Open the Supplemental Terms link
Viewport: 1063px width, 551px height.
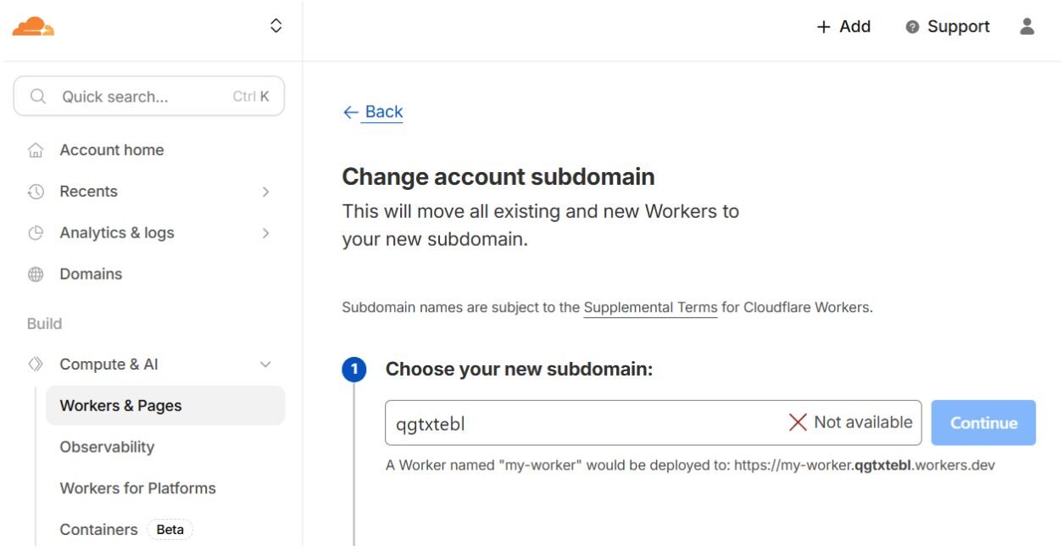650,308
